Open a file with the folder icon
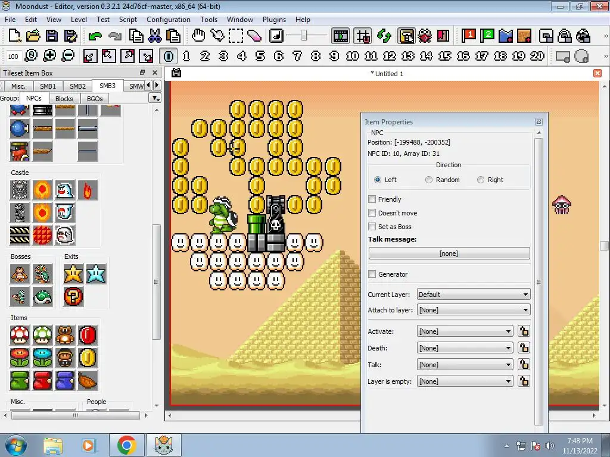Viewport: 610px width, 457px height. (x=33, y=36)
